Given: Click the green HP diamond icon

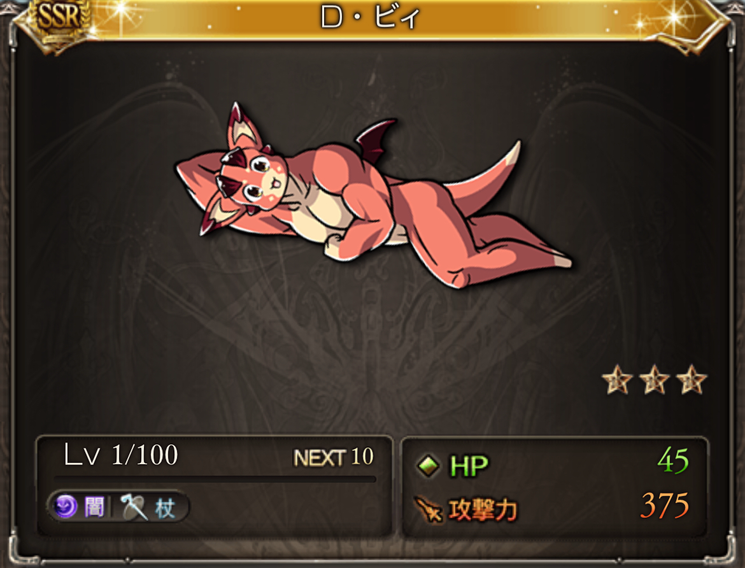Looking at the screenshot, I should [x=429, y=466].
